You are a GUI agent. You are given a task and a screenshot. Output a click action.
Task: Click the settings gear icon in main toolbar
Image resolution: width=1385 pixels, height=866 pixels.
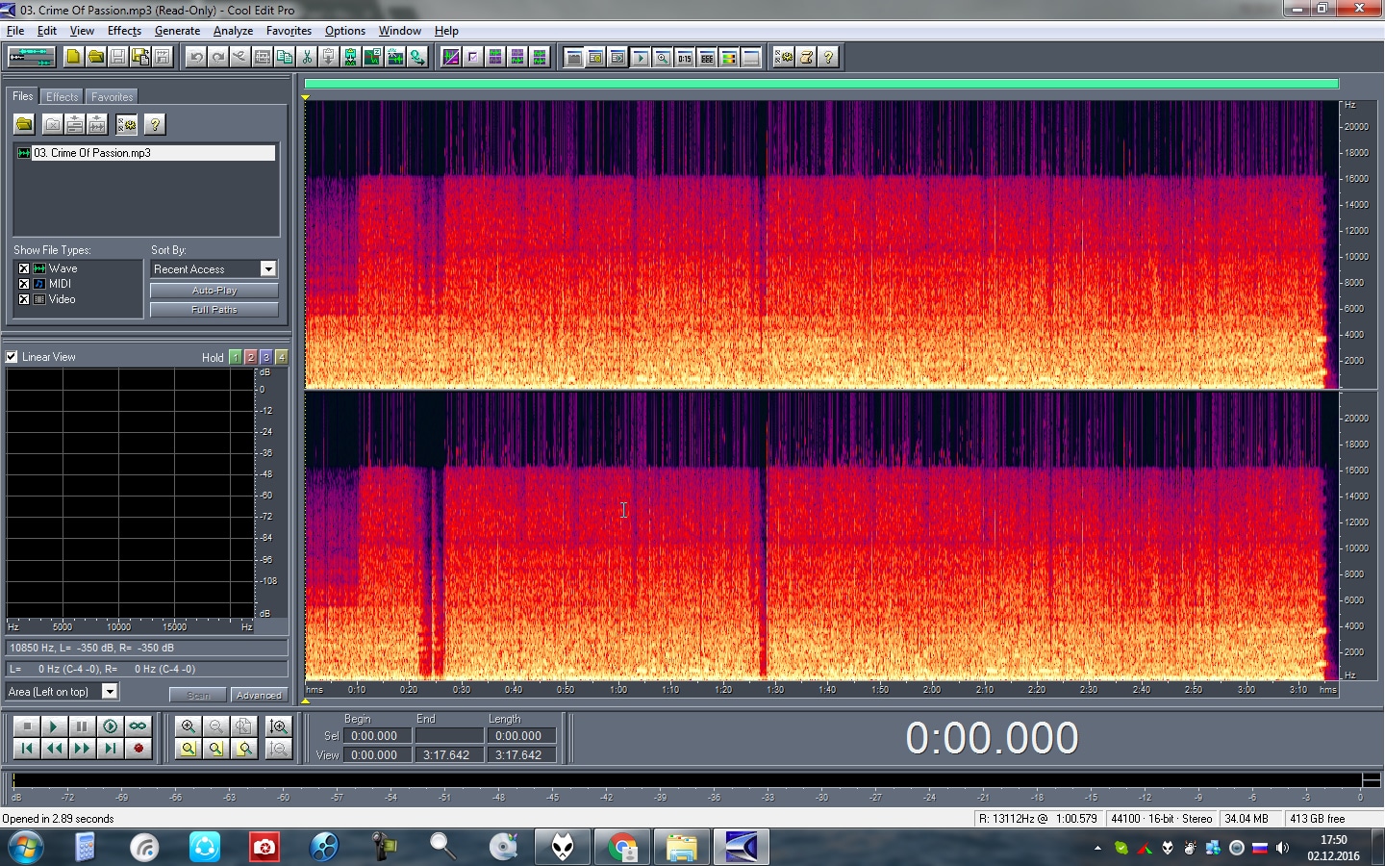tap(784, 57)
